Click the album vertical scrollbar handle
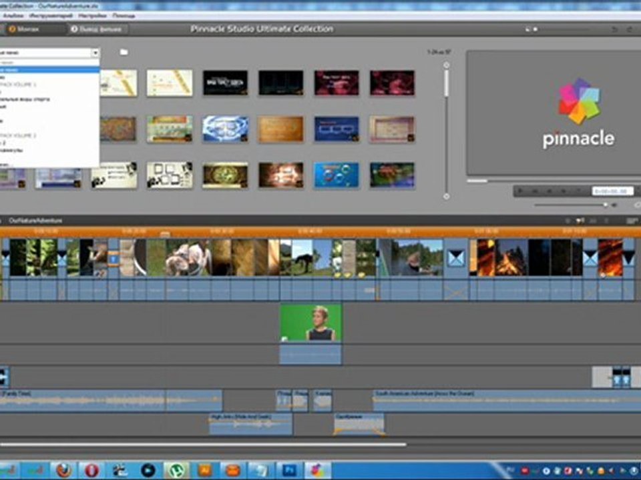The image size is (641, 480). pyautogui.click(x=447, y=83)
